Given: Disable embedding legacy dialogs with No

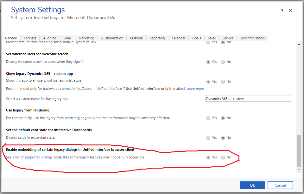Looking at the screenshot, I should tap(223, 157).
